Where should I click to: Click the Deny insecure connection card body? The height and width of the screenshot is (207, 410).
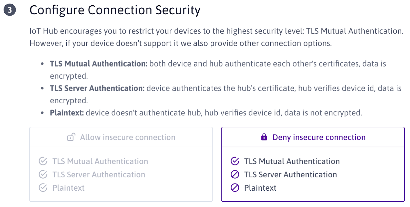point(313,174)
